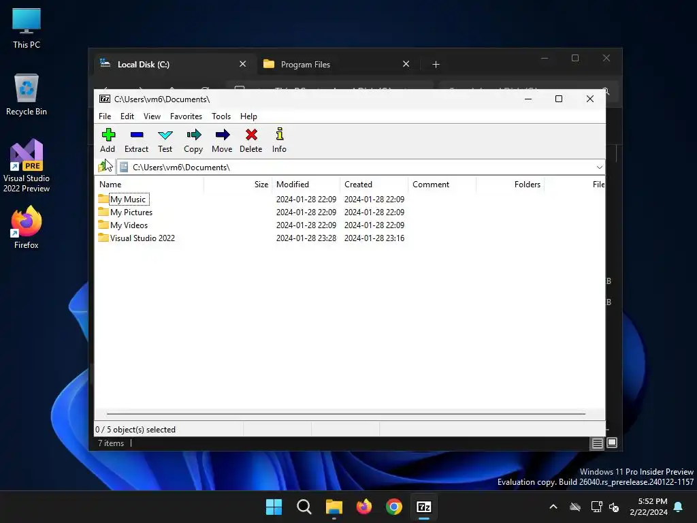The image size is (697, 523).
Task: Select the Visual Studio 2022 folder icon
Action: (103, 238)
